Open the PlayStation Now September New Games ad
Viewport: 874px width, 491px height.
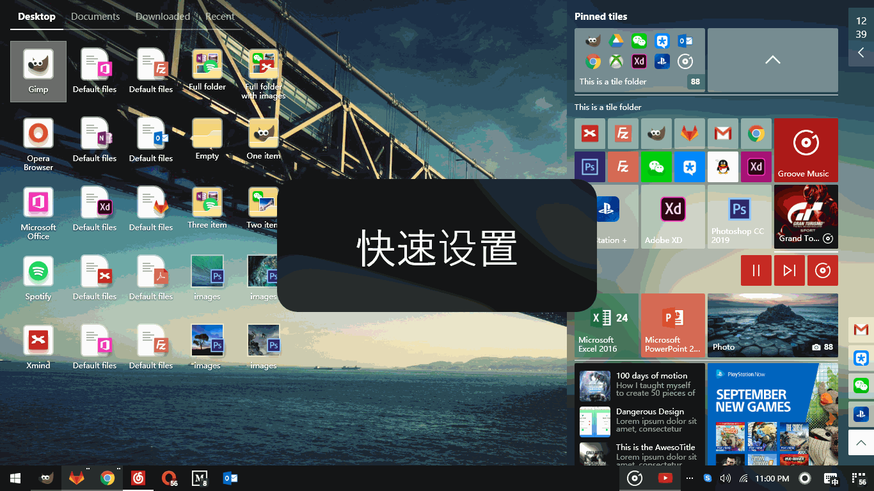tap(773, 414)
